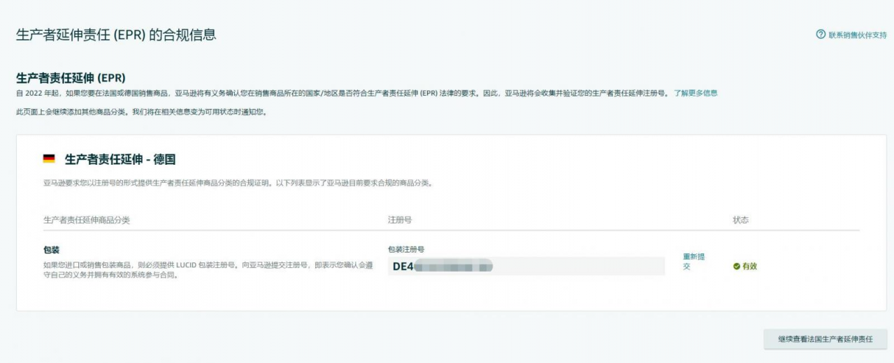Click the green checkmark status icon
894x363 pixels.
pyautogui.click(x=736, y=266)
